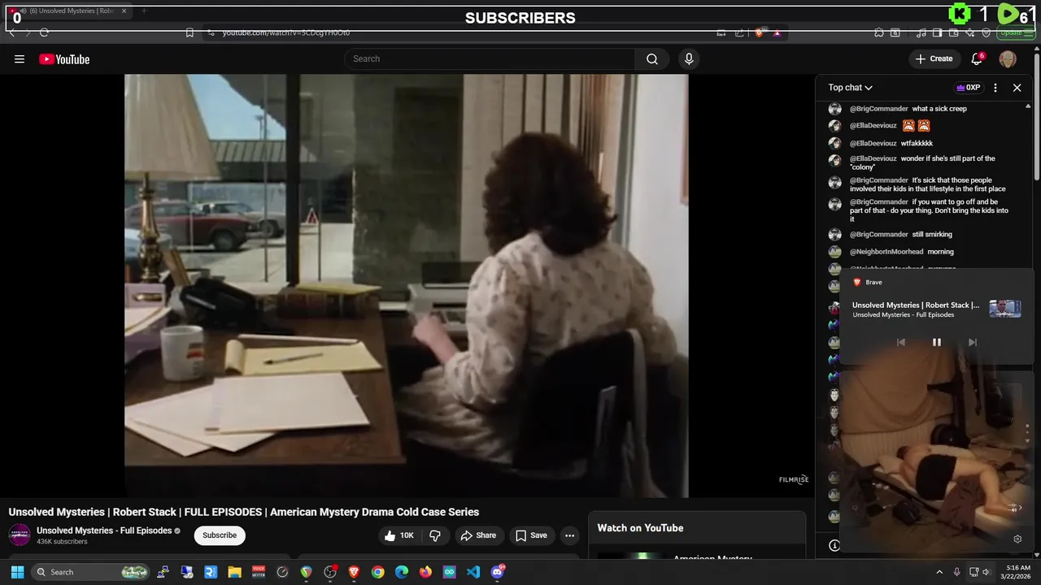Toggle the browser sidebar panel icon
The width and height of the screenshot is (1041, 585).
point(937,32)
